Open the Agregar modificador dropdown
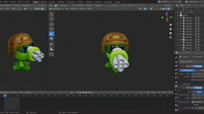204x114 pixels. click(192, 62)
